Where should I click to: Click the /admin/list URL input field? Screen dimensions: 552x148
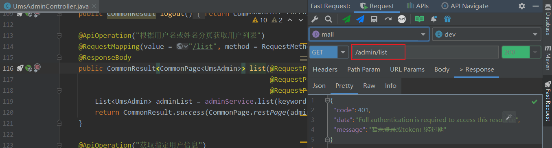point(425,52)
